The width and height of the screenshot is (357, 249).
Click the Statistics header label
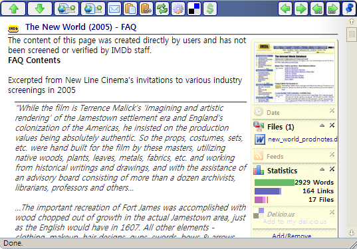pos(282,171)
